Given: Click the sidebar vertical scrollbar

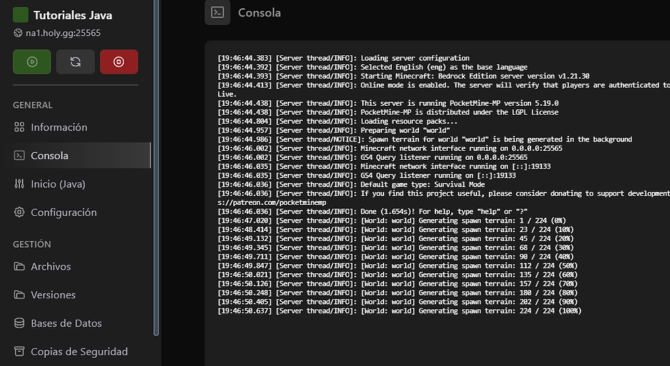Looking at the screenshot, I should (x=156, y=168).
